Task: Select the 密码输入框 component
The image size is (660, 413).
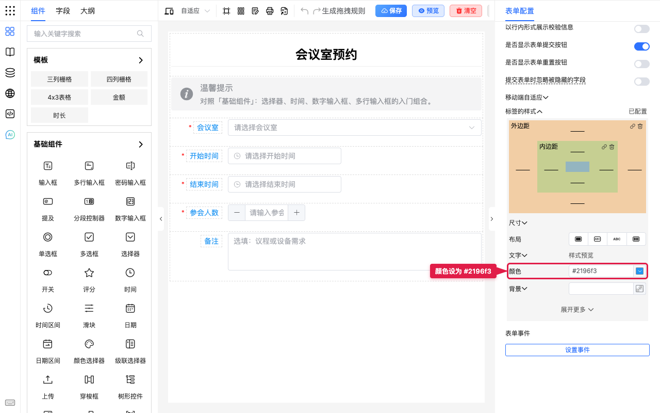Action: point(130,173)
